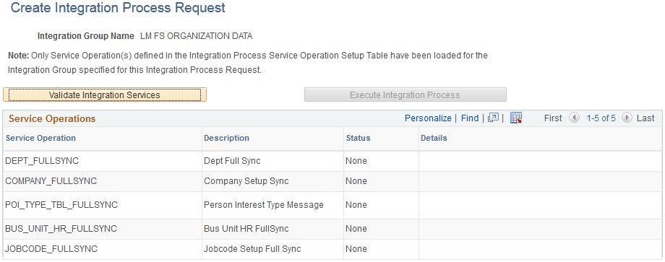Image resolution: width=665 pixels, height=262 pixels.
Task: Click the 1-5 of 5 row counter
Action: (x=601, y=118)
